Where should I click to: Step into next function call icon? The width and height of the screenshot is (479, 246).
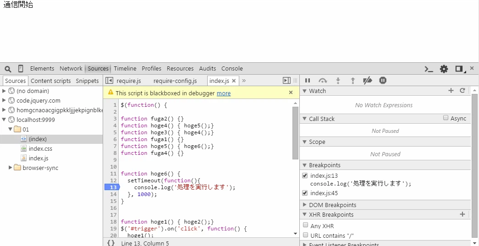(338, 81)
